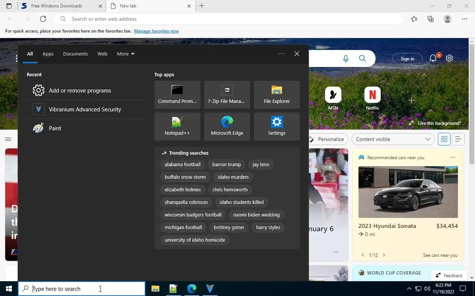Switch feed to grid view
The width and height of the screenshot is (475, 296).
point(444,139)
